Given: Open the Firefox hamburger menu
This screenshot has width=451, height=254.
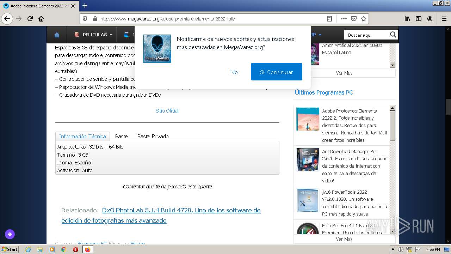Looking at the screenshot, I should coord(444,19).
